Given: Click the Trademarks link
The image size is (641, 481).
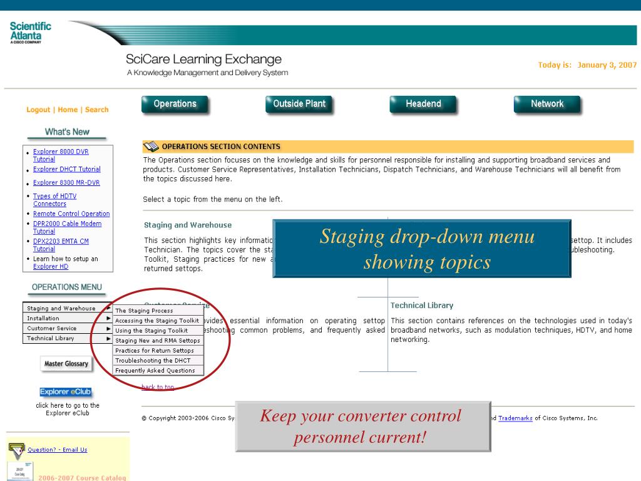Looking at the screenshot, I should [x=515, y=418].
